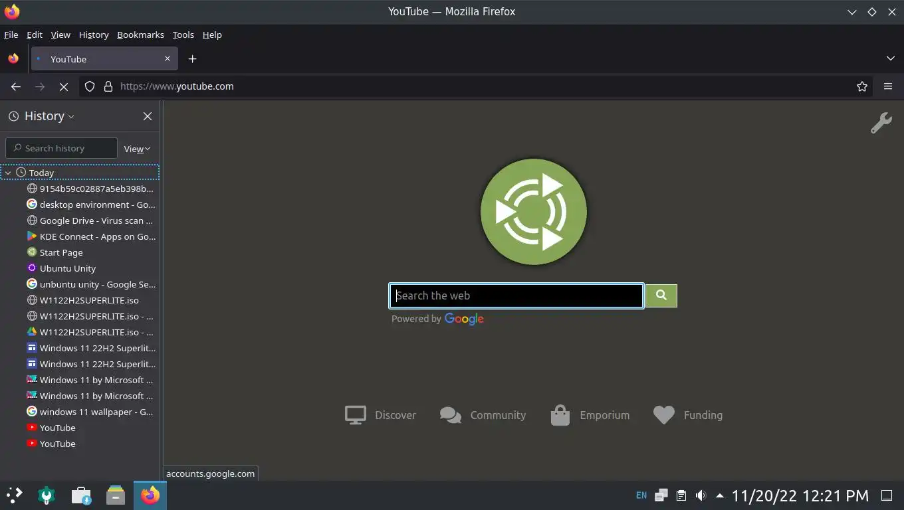
Task: Click the Today clock icon in history
Action: pyautogui.click(x=21, y=173)
